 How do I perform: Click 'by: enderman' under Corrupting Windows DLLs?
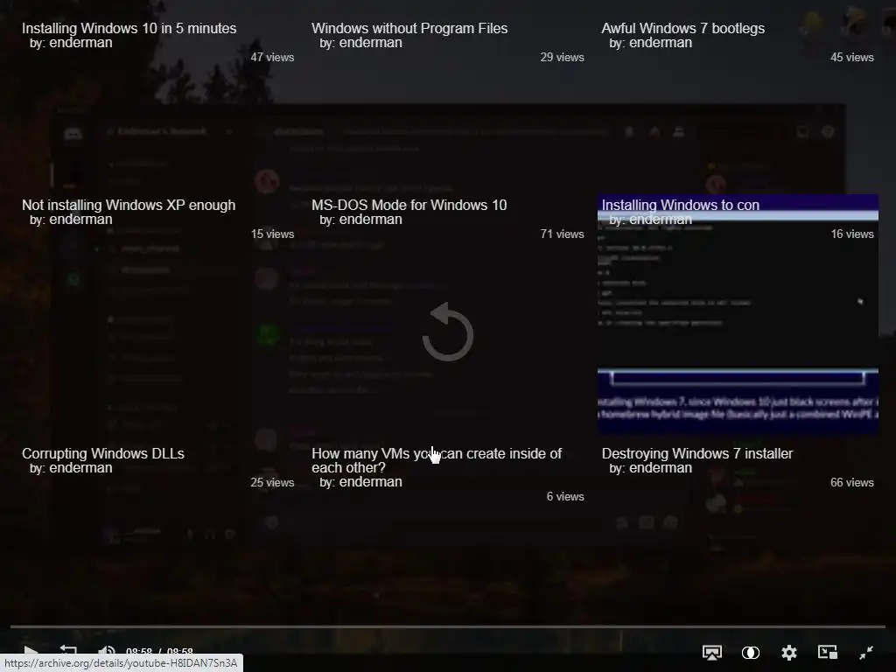pyautogui.click(x=71, y=468)
